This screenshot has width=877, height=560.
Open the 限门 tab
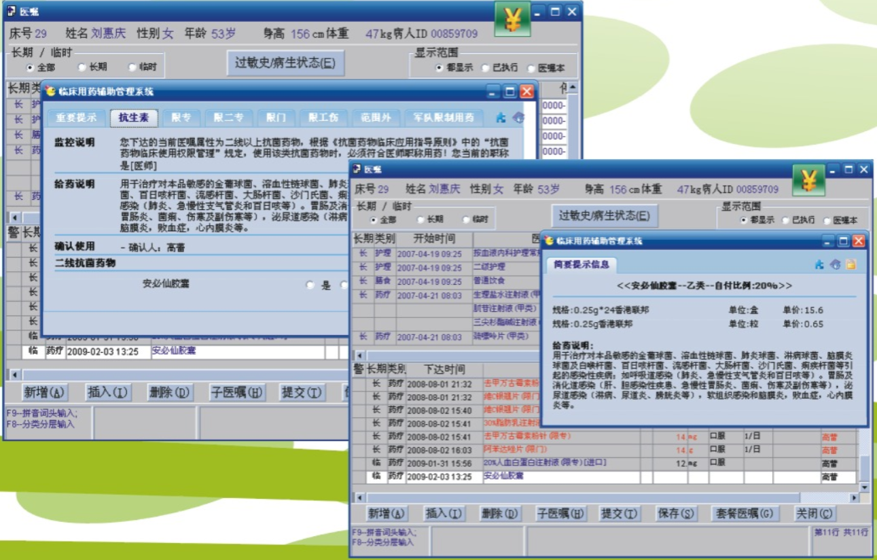(x=276, y=118)
